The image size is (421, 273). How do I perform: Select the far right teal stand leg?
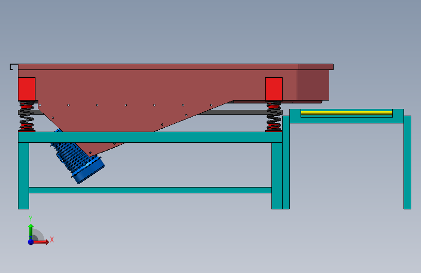407,162
